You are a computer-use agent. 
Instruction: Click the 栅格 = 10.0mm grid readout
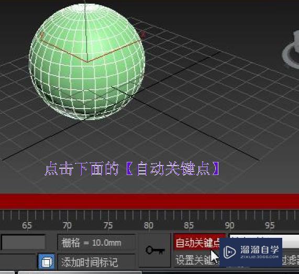96,243
